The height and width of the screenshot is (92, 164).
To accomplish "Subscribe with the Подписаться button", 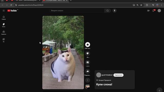I will tap(118, 75).
